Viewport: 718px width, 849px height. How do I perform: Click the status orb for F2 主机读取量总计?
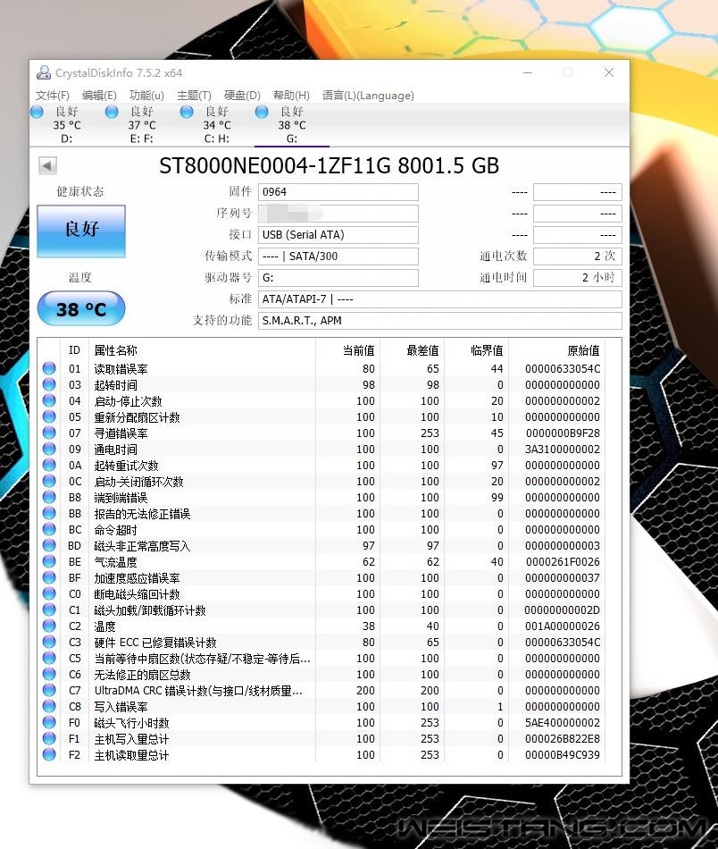pos(49,754)
